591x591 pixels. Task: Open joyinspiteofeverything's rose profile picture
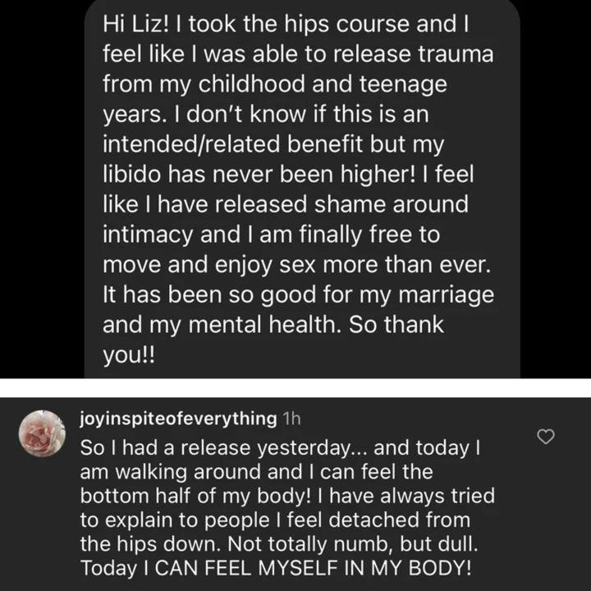pyautogui.click(x=41, y=433)
